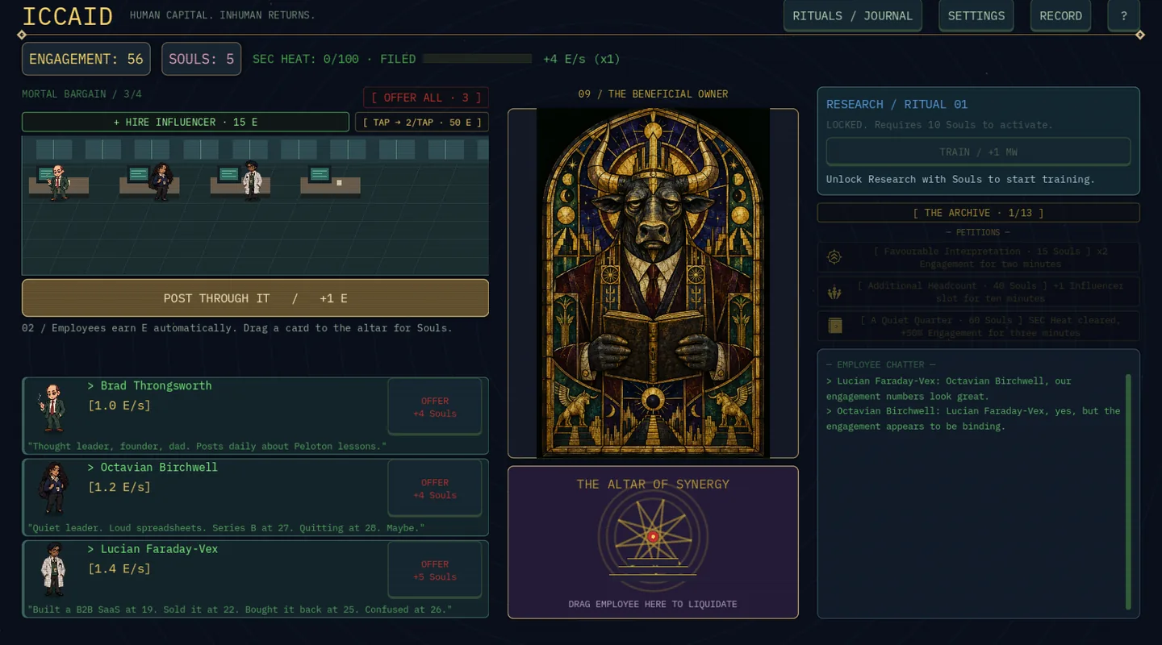Click the Engagement counter badge
1162x645 pixels.
[x=86, y=59]
